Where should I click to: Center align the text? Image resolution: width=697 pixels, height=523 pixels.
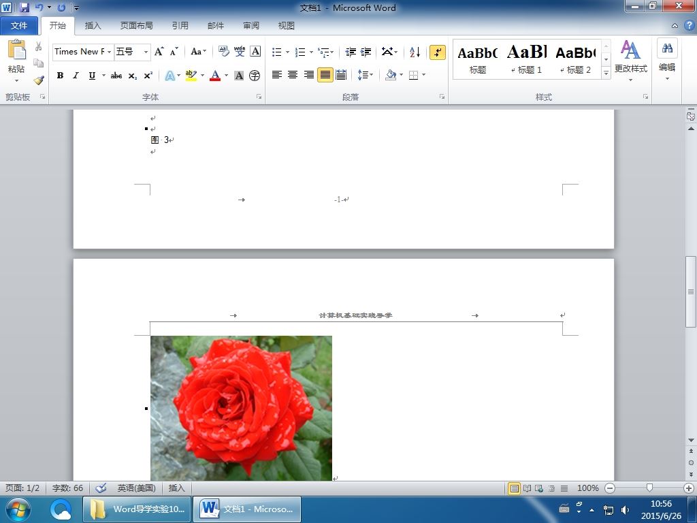(293, 75)
